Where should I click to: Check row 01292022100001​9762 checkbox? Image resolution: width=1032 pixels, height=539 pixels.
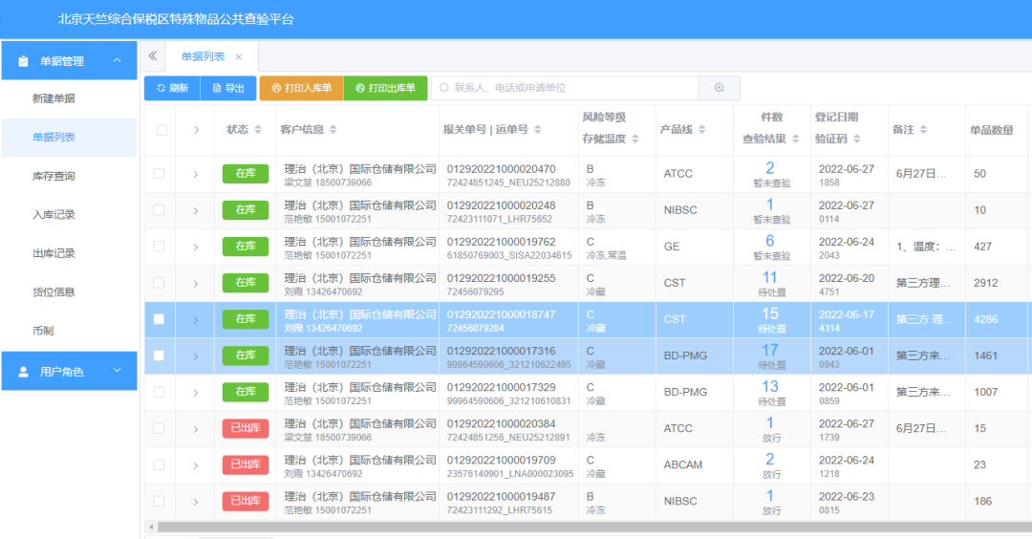159,247
